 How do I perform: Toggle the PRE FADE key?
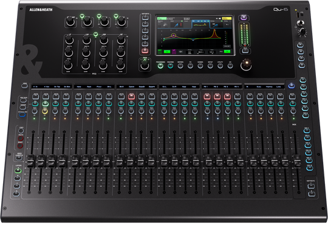point(24,100)
